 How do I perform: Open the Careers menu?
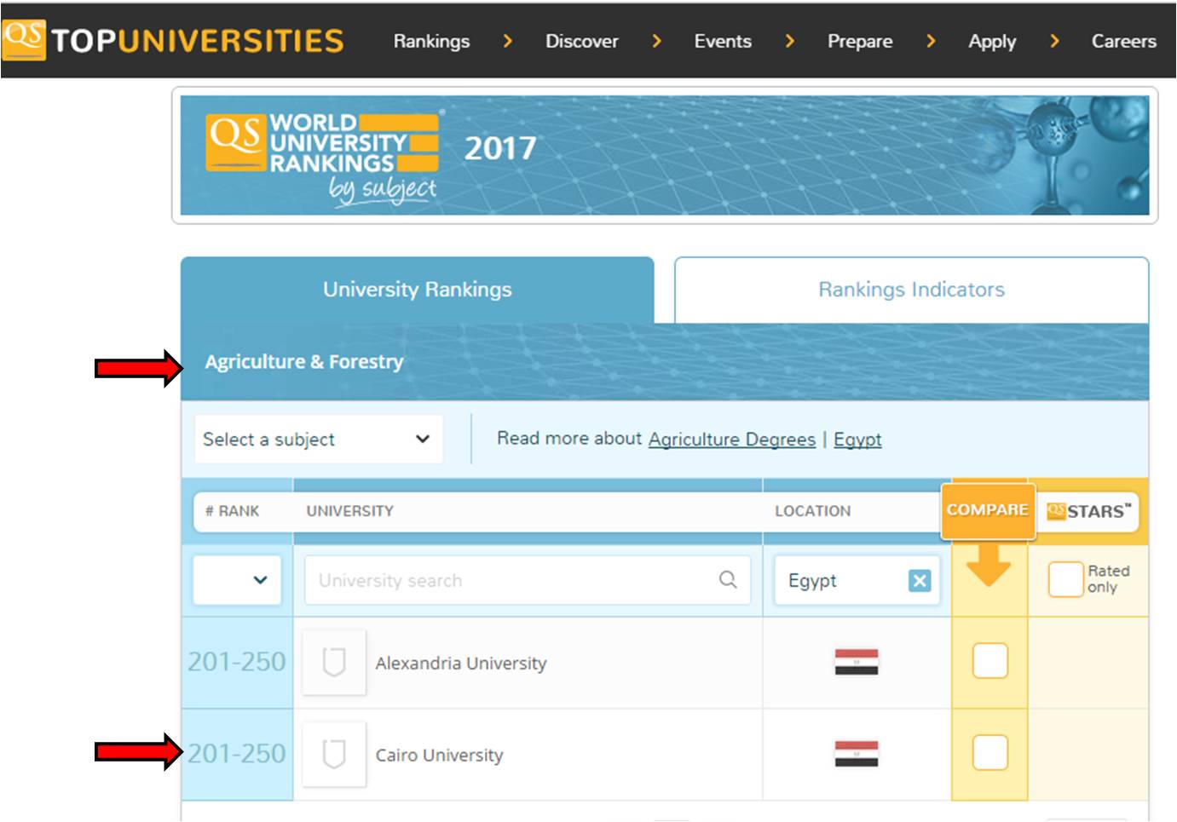pos(1123,41)
